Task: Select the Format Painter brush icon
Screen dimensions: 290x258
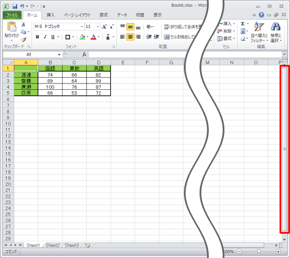Action: [24, 39]
